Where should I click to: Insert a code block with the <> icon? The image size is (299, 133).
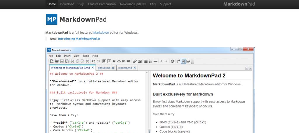point(119,61)
